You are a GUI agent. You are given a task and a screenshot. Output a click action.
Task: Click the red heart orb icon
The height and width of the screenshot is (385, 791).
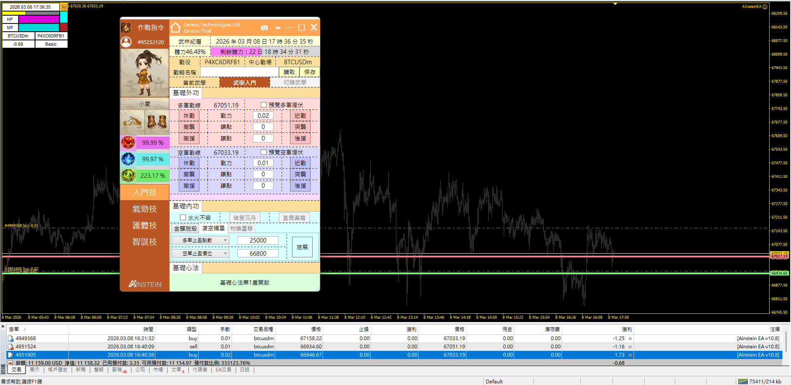[x=128, y=142]
